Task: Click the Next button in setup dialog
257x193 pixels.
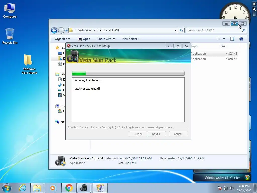Action: [157, 134]
